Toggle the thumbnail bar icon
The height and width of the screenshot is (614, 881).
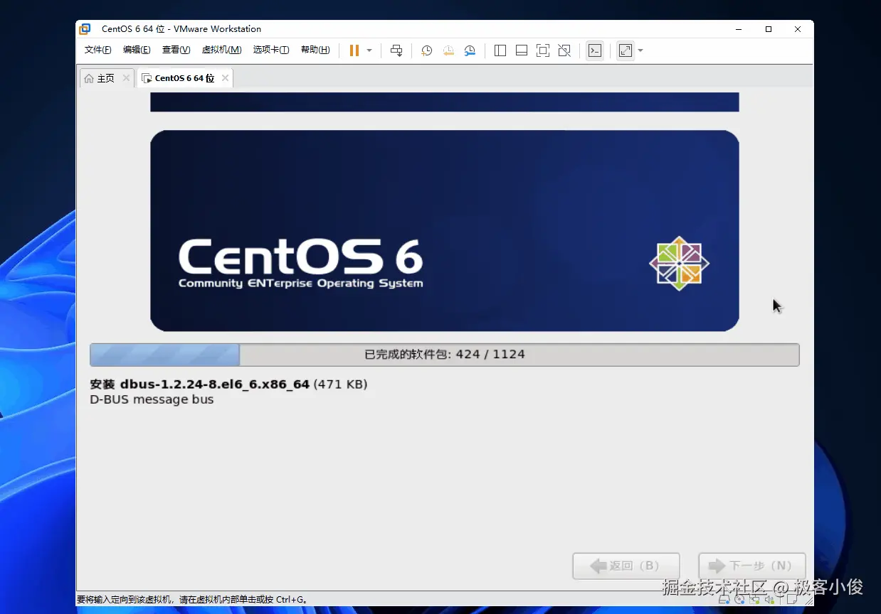[522, 50]
